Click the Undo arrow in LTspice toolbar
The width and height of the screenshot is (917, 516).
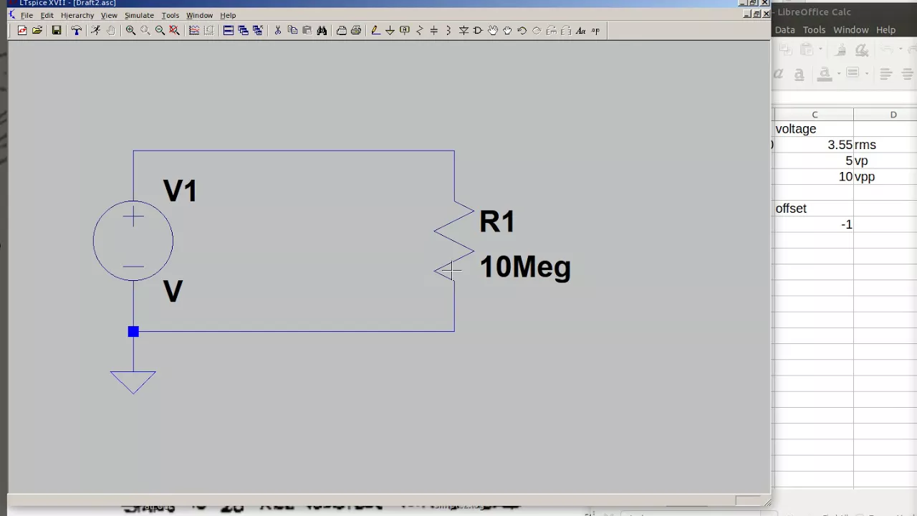pyautogui.click(x=522, y=30)
